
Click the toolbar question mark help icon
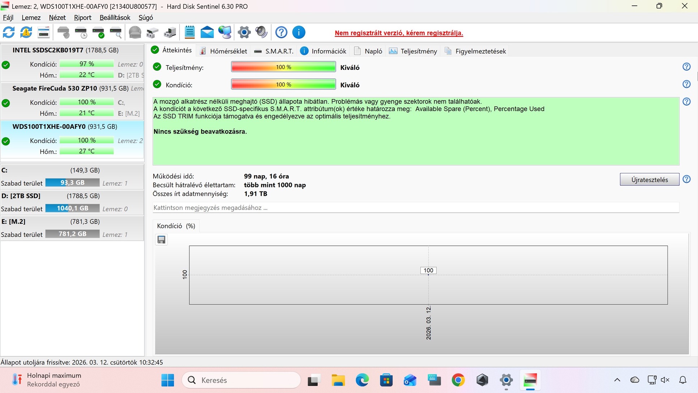pyautogui.click(x=281, y=33)
